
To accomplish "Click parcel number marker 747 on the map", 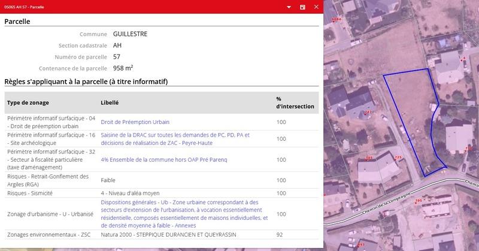I will [368, 112].
